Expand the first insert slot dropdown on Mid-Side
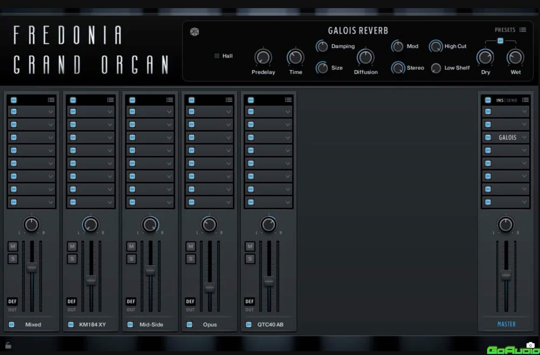 point(169,112)
